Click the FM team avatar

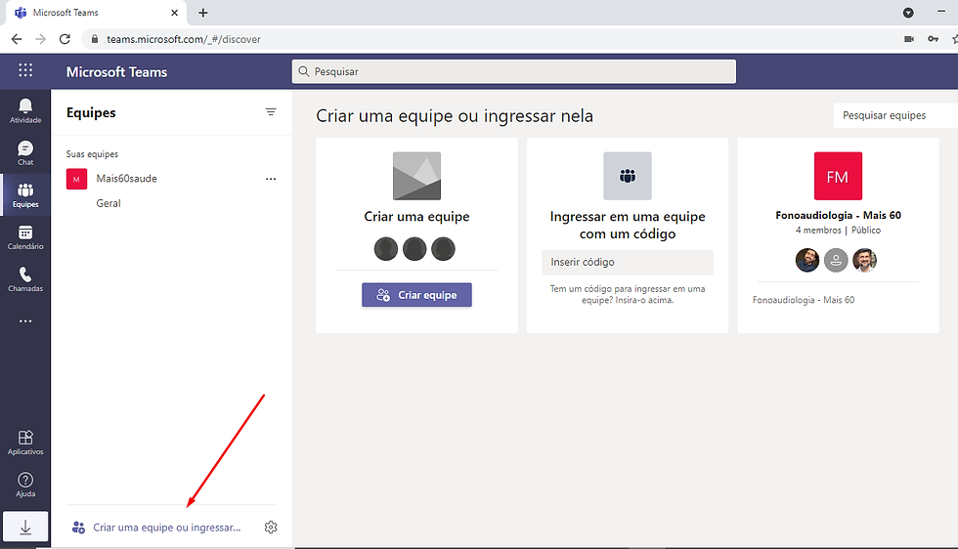pyautogui.click(x=838, y=176)
